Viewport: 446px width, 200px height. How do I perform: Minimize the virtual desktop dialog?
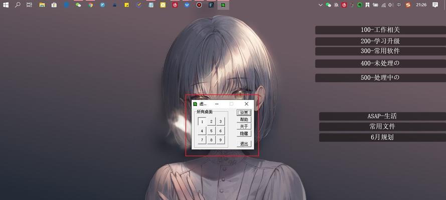tap(217, 104)
